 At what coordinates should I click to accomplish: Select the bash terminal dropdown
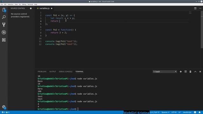pos(165,72)
